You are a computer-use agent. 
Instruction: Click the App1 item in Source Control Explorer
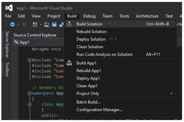point(24,42)
